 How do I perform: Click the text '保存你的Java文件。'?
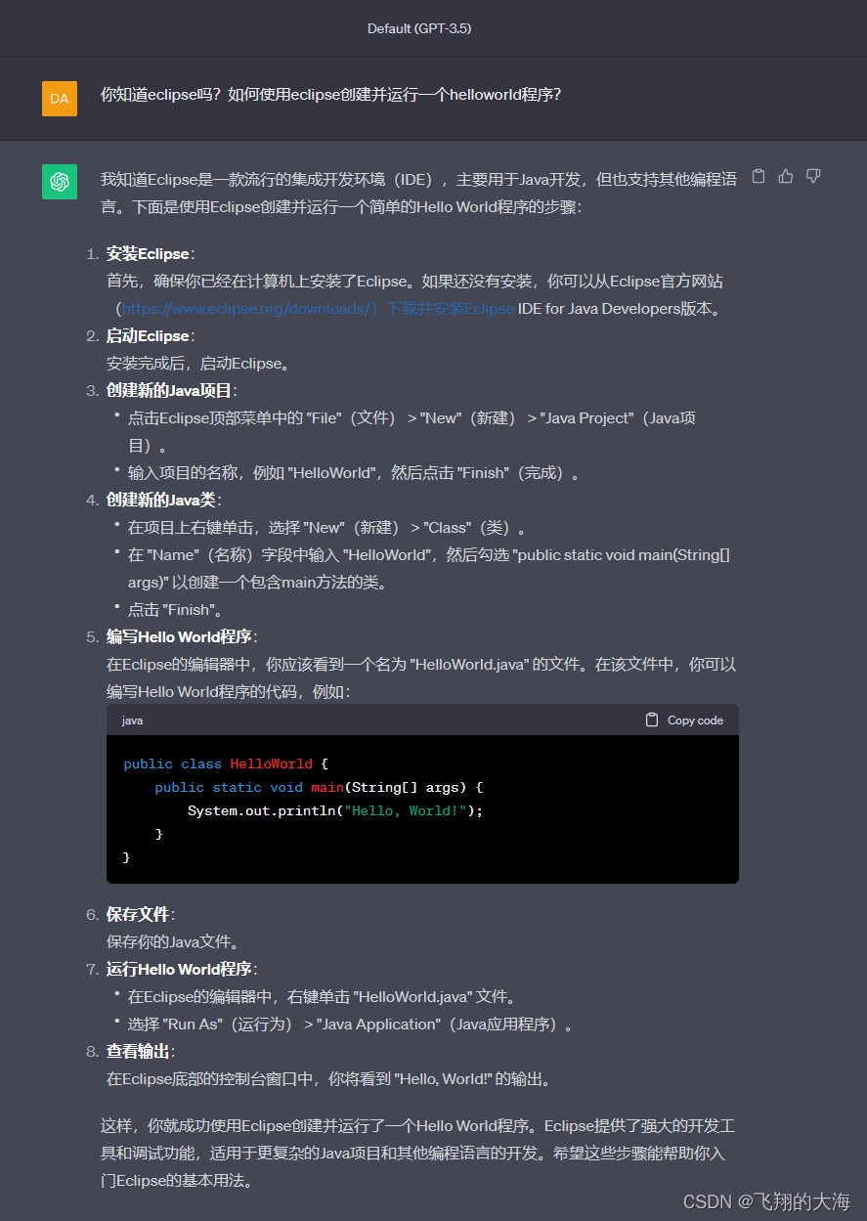(173, 942)
